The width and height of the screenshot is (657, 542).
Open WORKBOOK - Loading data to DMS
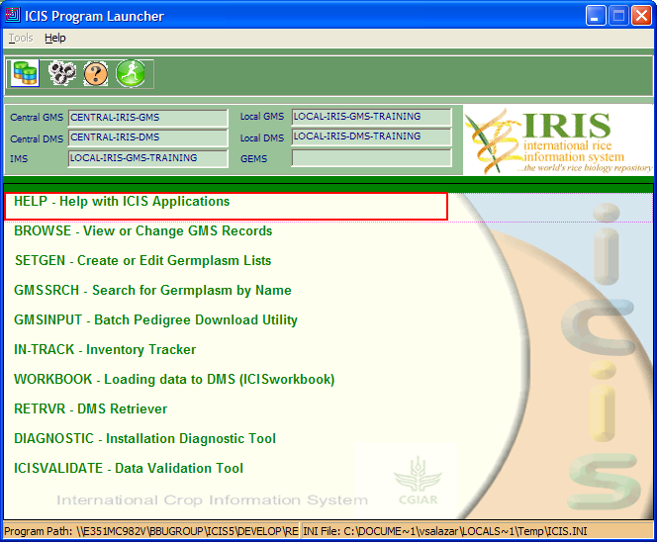(174, 380)
